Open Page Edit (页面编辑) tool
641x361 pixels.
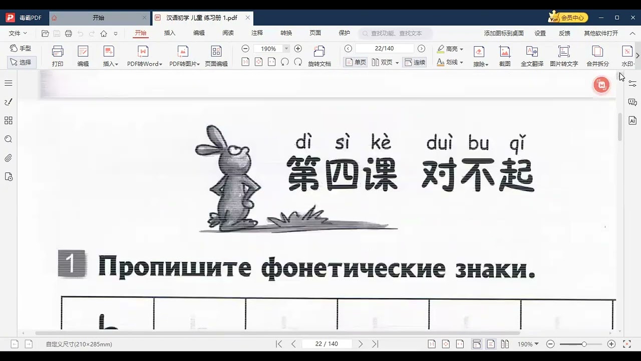pos(216,56)
